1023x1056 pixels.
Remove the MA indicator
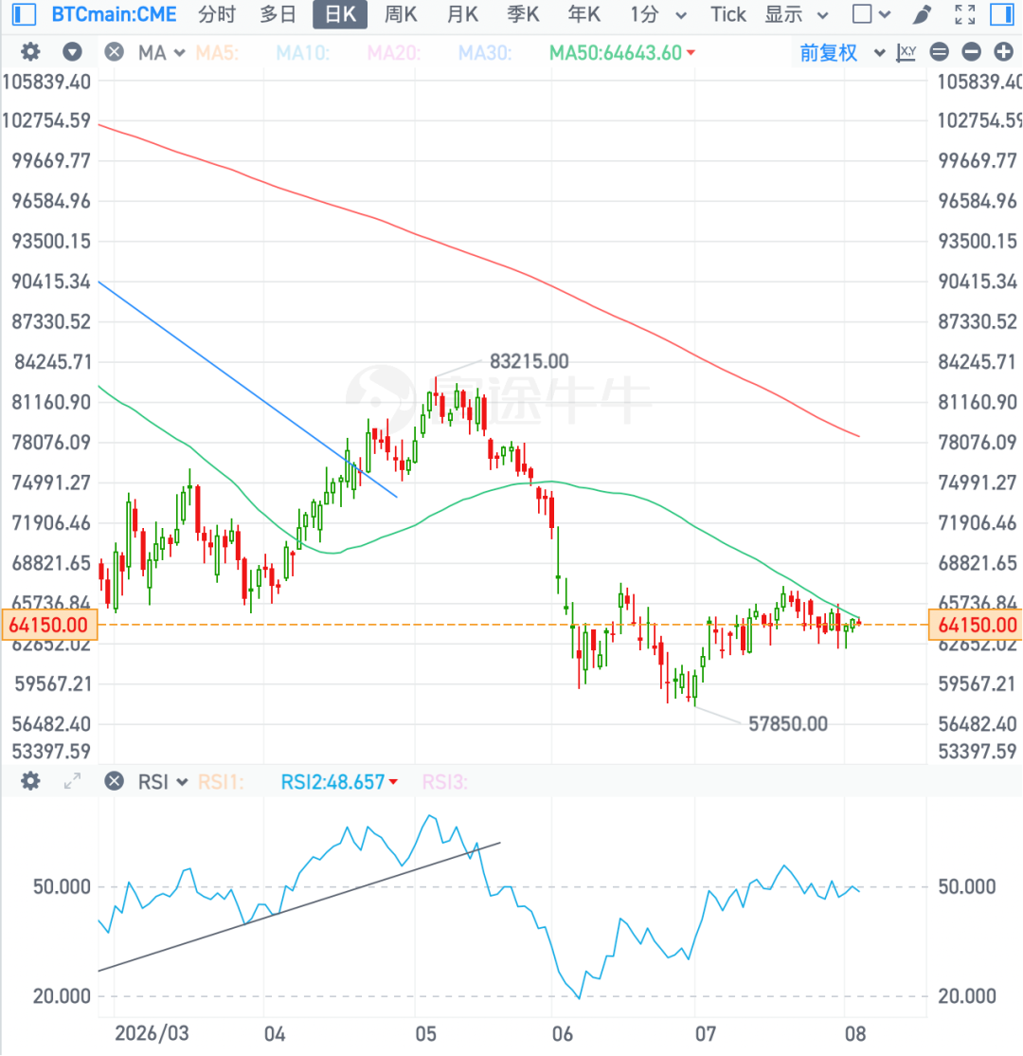(x=115, y=52)
